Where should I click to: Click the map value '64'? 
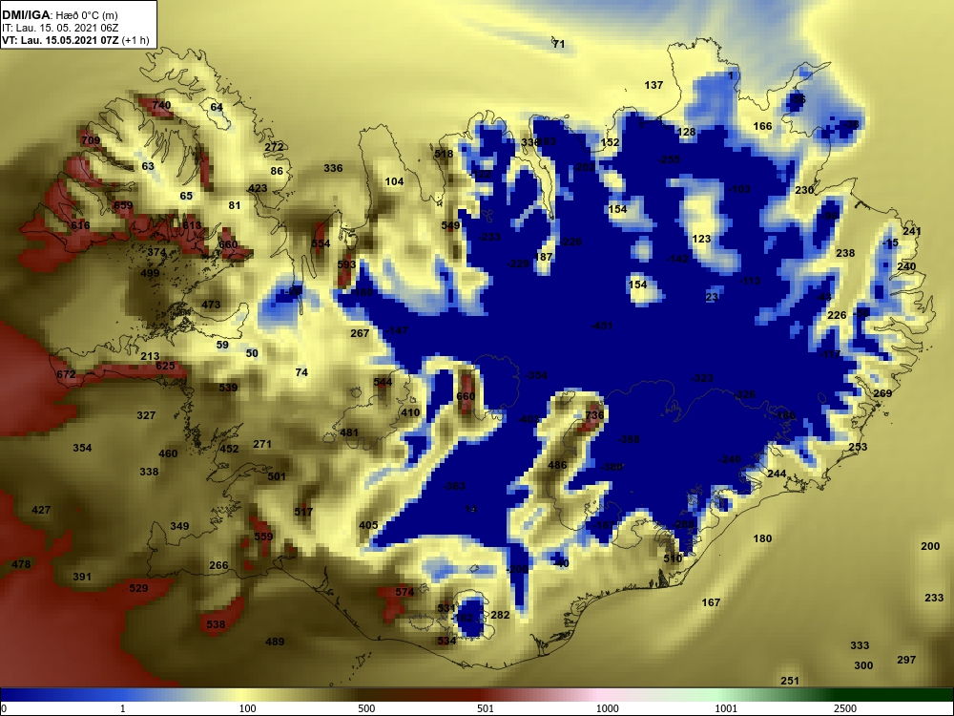[x=217, y=108]
